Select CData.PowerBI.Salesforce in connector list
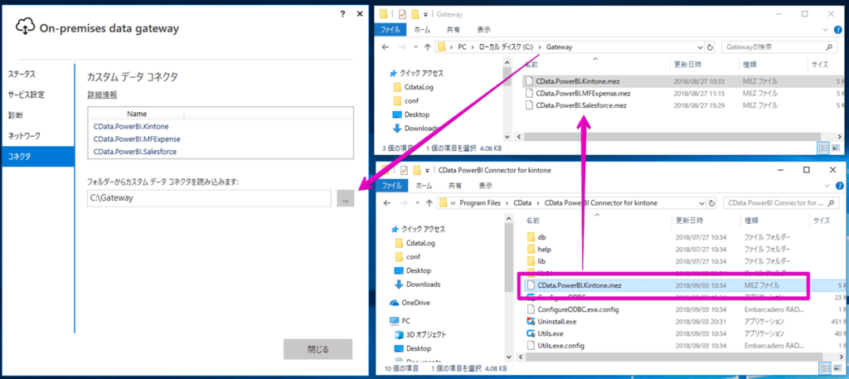Image resolution: width=849 pixels, height=379 pixels. point(135,152)
